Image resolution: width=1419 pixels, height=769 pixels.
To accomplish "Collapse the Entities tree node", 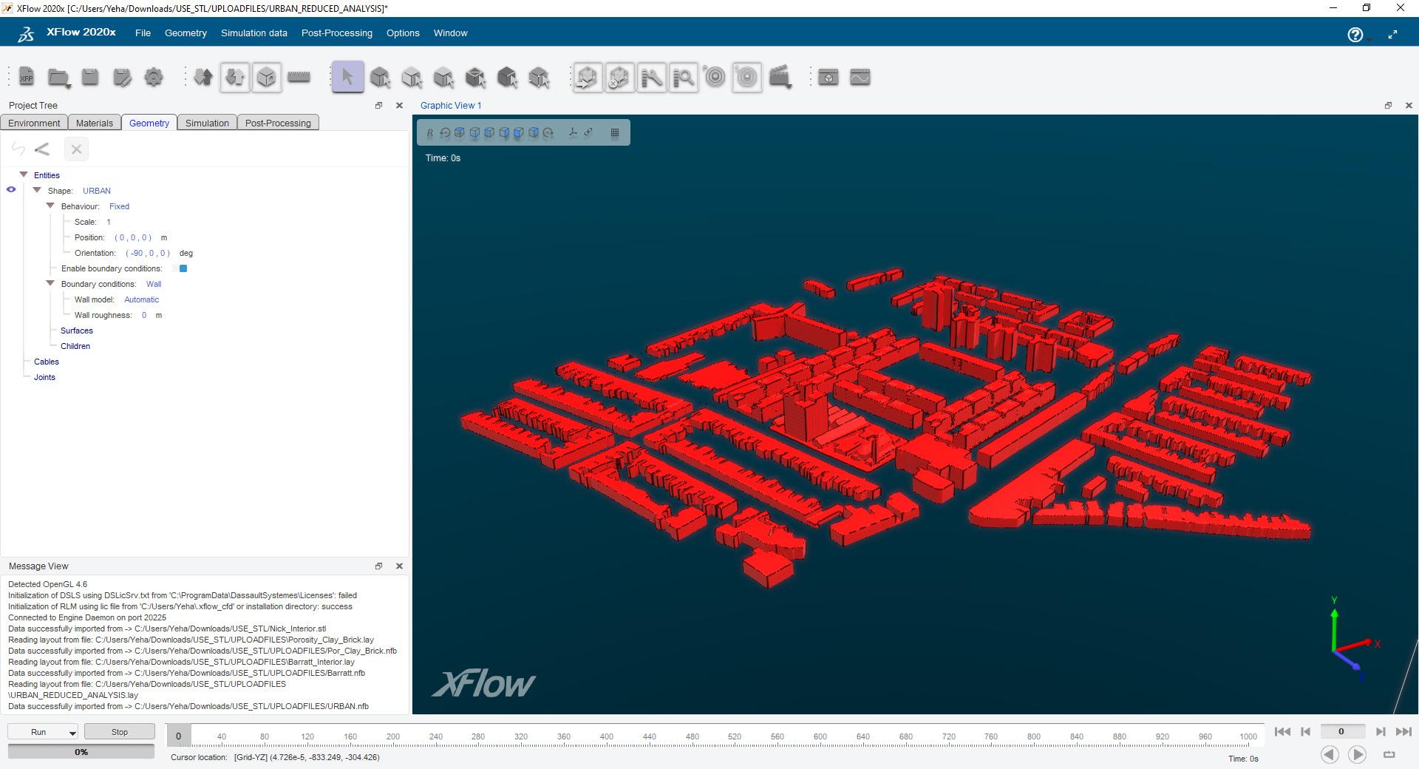I will [x=24, y=175].
